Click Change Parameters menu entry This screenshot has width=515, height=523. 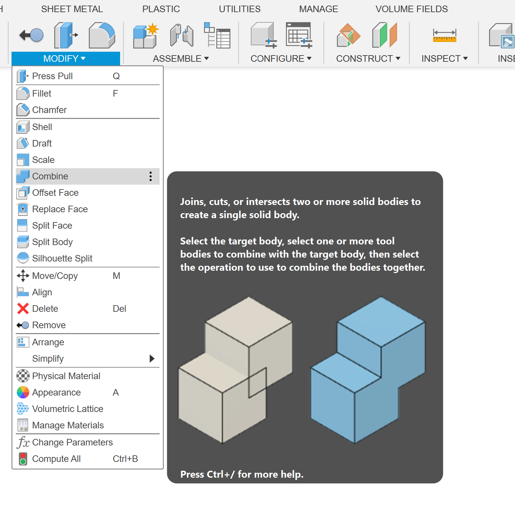(x=88, y=443)
